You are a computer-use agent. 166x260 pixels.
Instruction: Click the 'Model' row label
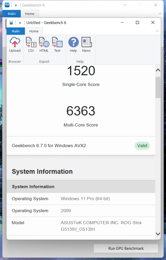(x=18, y=223)
